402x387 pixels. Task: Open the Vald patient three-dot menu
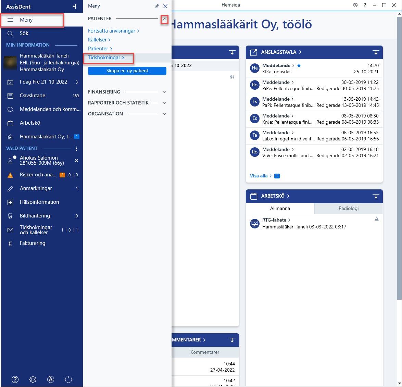pyautogui.click(x=76, y=149)
